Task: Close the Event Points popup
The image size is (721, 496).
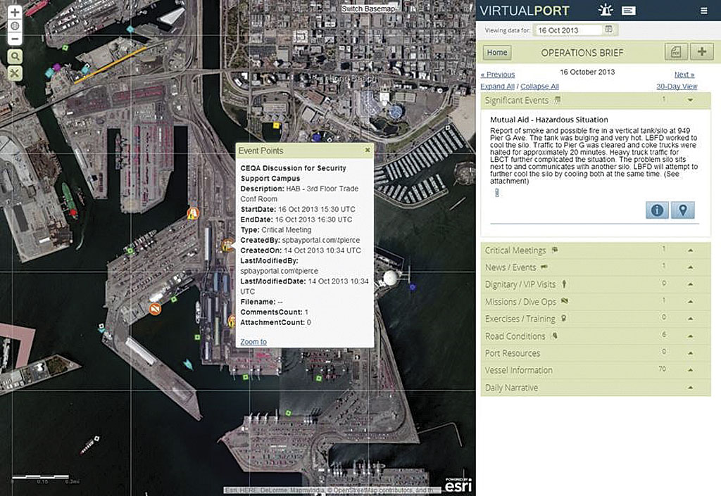Action: click(368, 150)
